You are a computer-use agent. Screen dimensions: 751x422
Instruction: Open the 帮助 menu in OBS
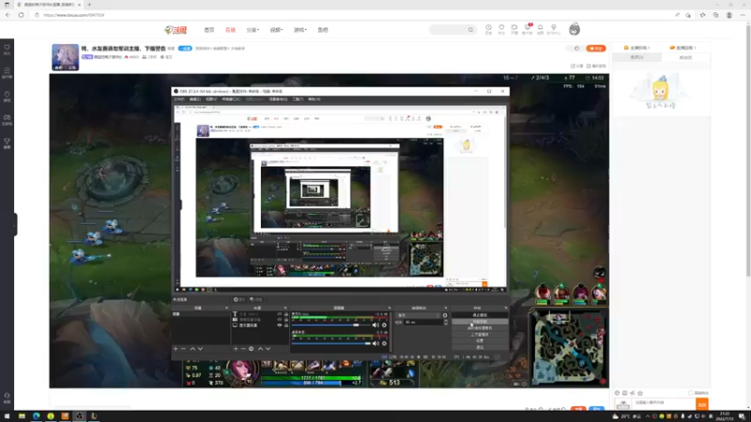click(314, 99)
